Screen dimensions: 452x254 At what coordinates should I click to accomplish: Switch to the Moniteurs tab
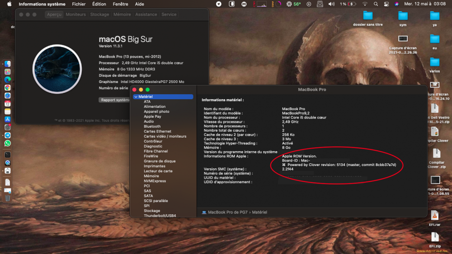point(75,14)
